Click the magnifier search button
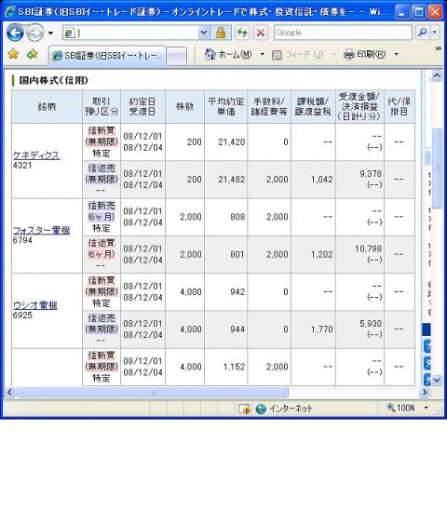Screen dimensions: 447x524 [423, 33]
